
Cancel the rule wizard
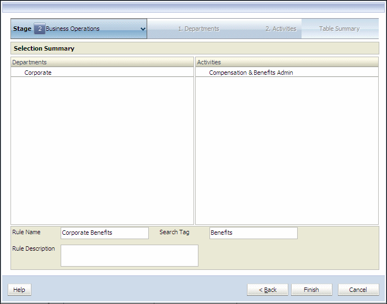[358, 290]
